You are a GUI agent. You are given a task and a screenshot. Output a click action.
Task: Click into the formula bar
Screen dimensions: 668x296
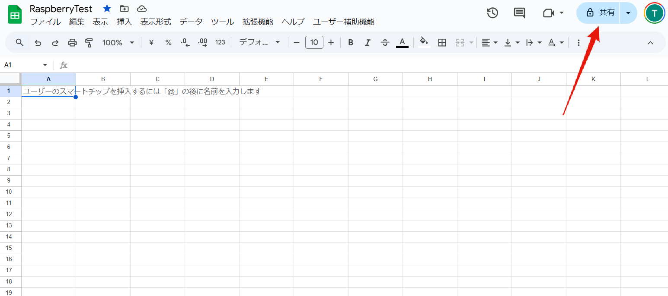(368, 65)
